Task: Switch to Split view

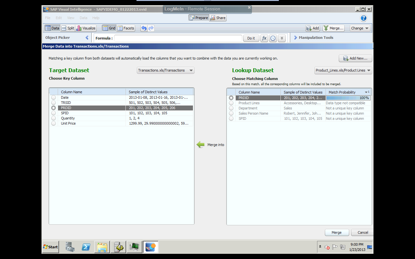Action: pos(68,28)
